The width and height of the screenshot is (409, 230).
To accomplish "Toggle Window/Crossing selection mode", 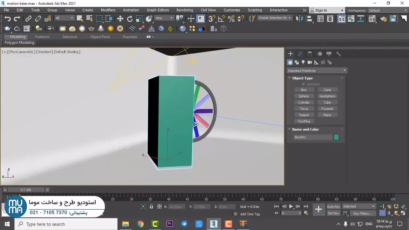I will pyautogui.click(x=109, y=19).
